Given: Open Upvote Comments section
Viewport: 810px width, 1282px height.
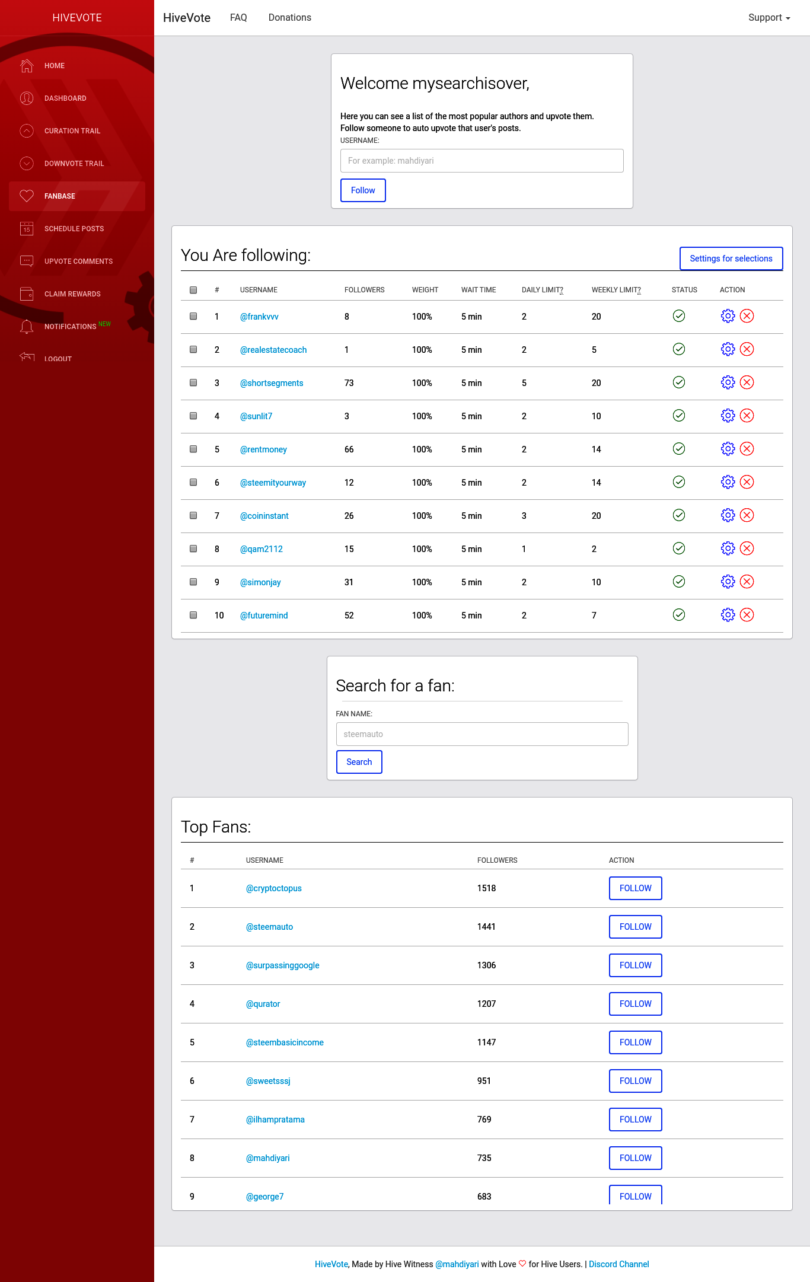Looking at the screenshot, I should [77, 261].
